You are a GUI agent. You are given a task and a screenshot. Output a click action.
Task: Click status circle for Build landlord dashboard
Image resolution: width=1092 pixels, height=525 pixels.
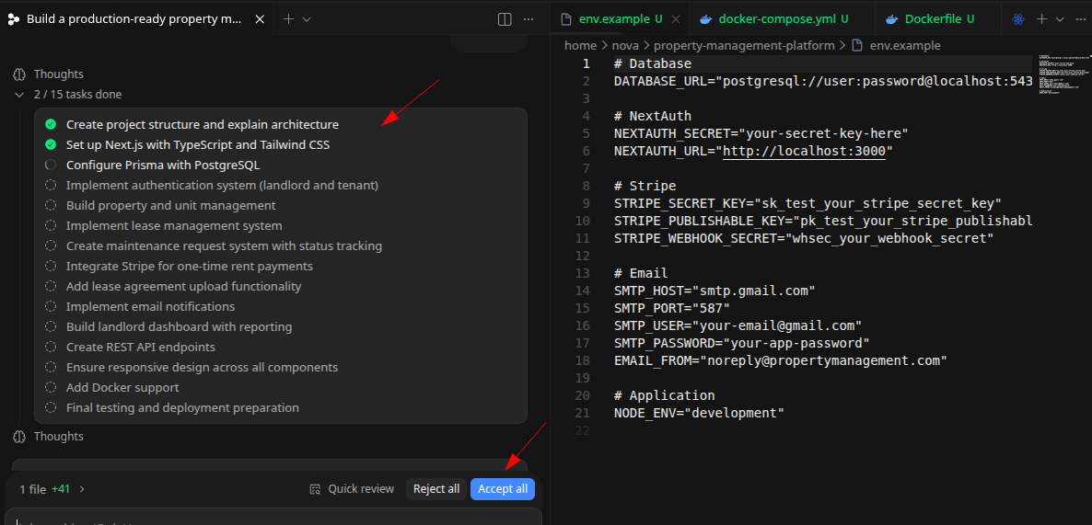[x=50, y=326]
